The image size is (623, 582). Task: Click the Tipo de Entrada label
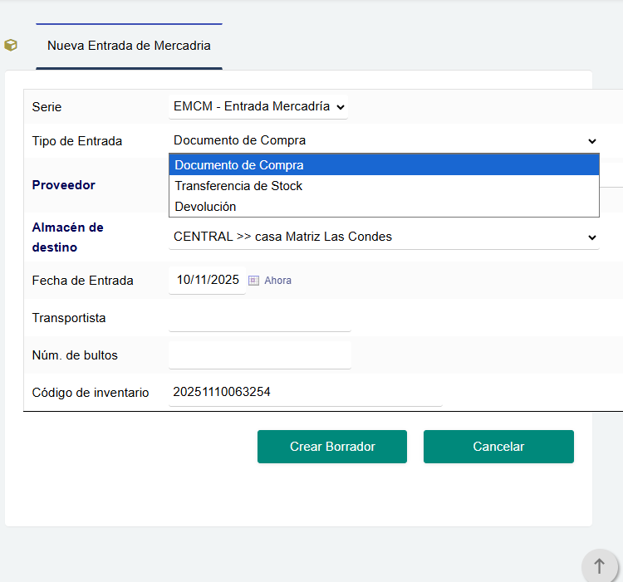pyautogui.click(x=77, y=141)
